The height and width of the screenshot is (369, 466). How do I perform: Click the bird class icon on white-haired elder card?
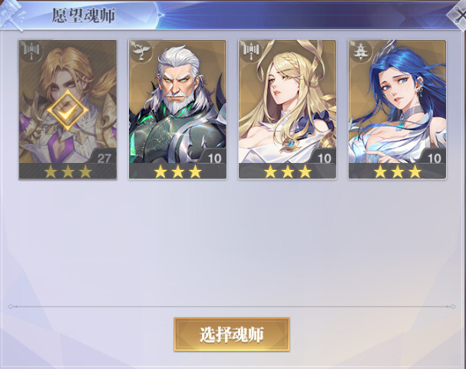coord(141,52)
